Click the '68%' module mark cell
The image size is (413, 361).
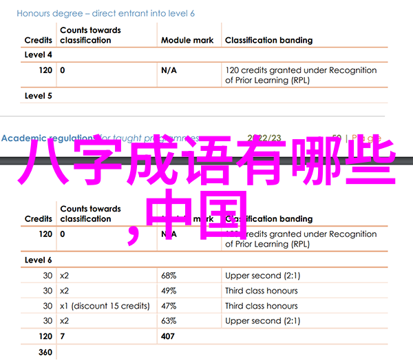pyautogui.click(x=169, y=276)
